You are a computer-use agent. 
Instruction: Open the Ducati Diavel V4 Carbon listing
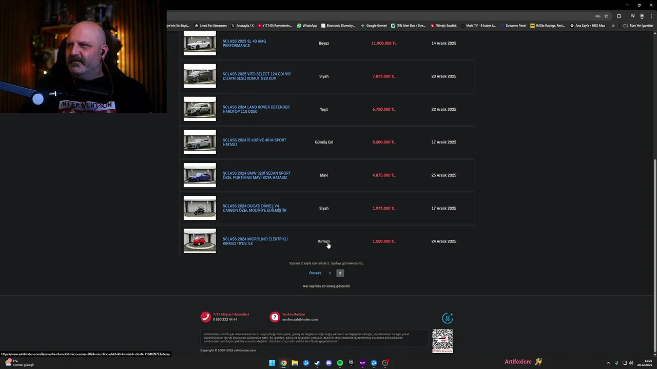pos(255,208)
